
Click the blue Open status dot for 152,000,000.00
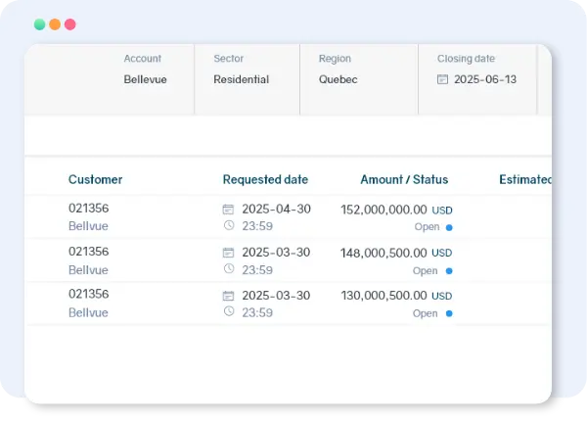click(449, 227)
